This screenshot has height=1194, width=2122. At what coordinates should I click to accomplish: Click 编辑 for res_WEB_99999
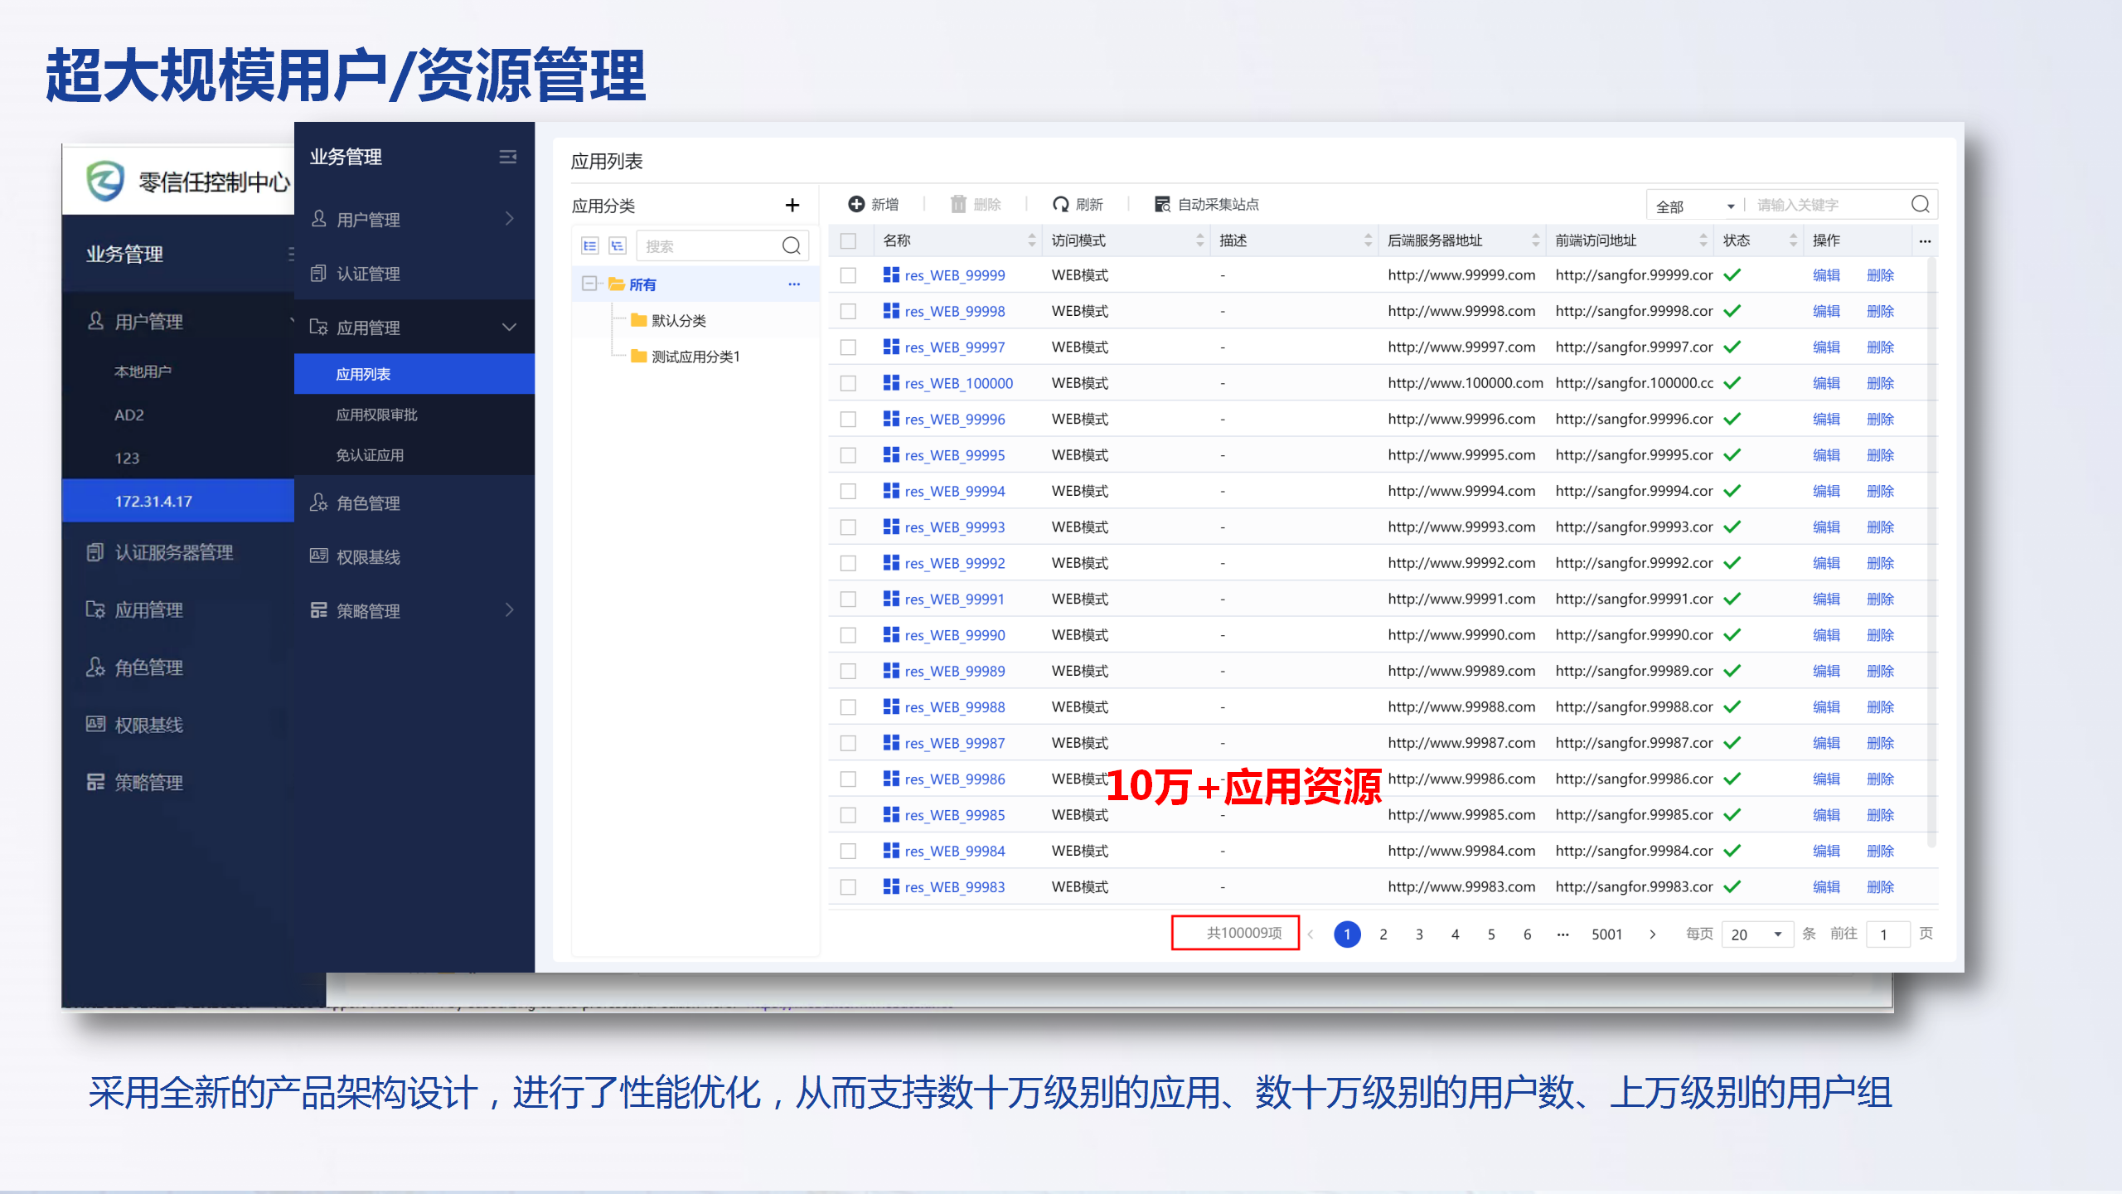[1826, 275]
